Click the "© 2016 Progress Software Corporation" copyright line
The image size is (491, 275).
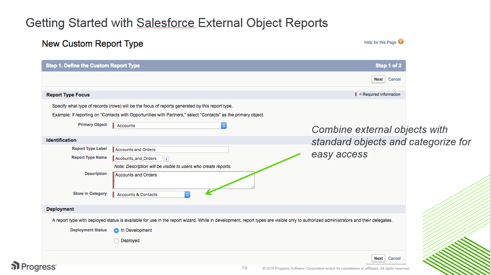pyautogui.click(x=336, y=269)
